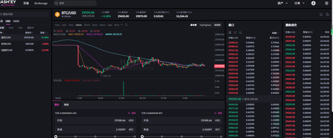
Task: Show combined buy and sell order book view
Action: 230,33
